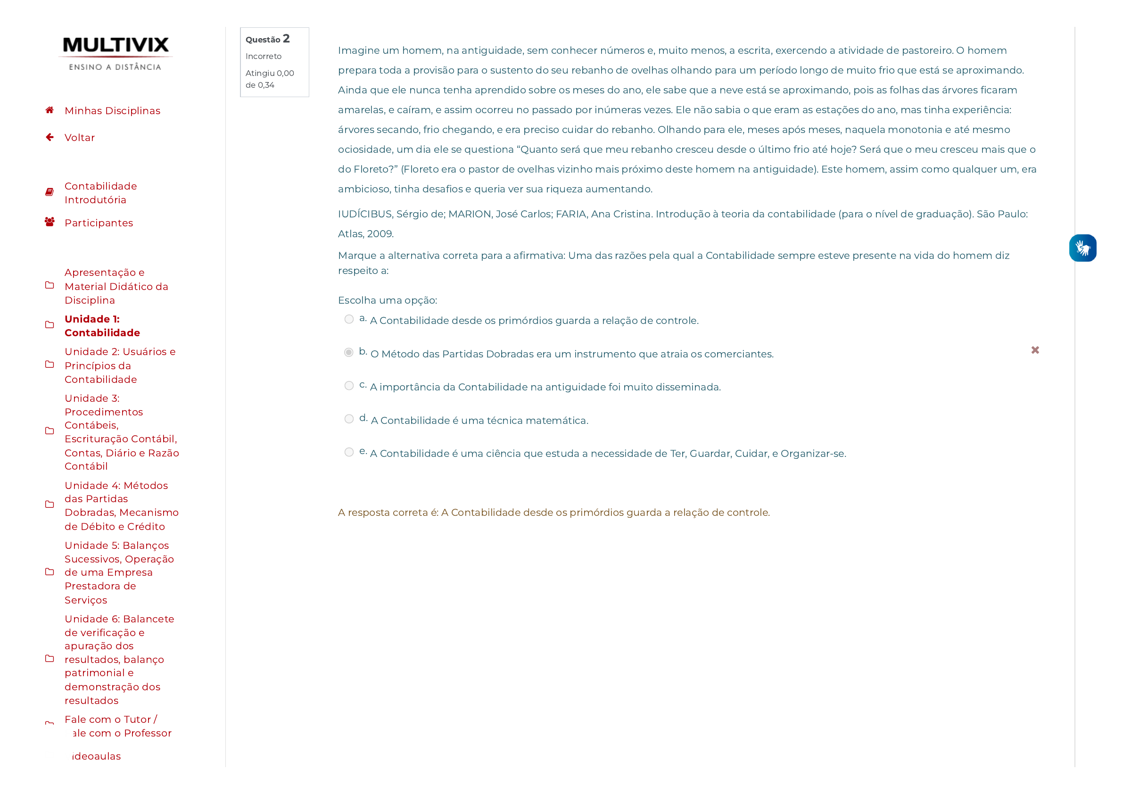Click the Unidade 2 folder icon
Image resolution: width=1123 pixels, height=794 pixels.
[x=49, y=365]
